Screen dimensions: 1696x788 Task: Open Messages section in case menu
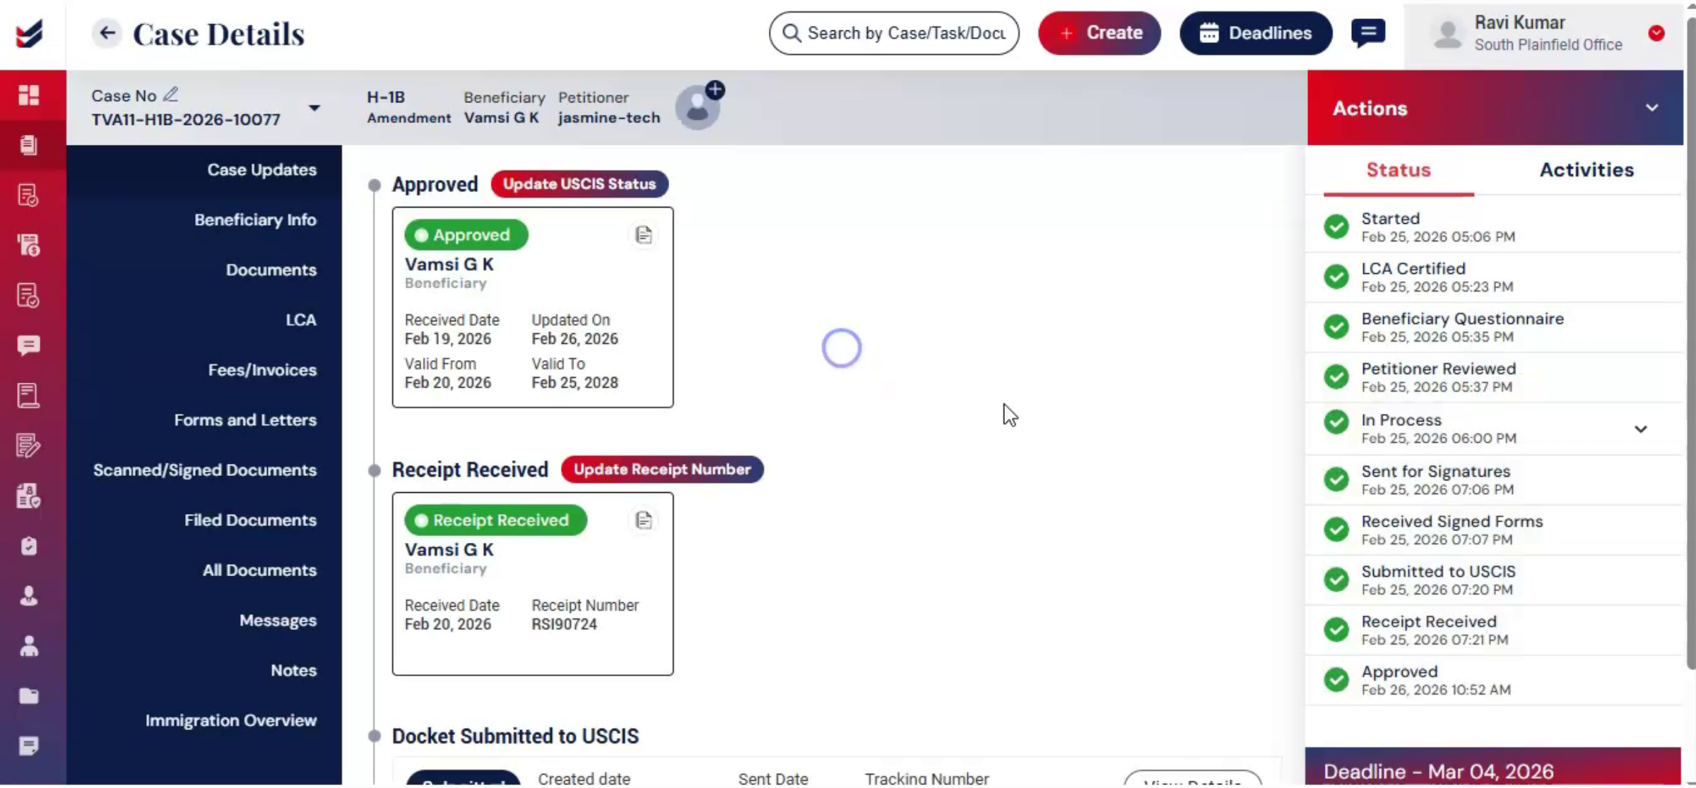pyautogui.click(x=278, y=621)
